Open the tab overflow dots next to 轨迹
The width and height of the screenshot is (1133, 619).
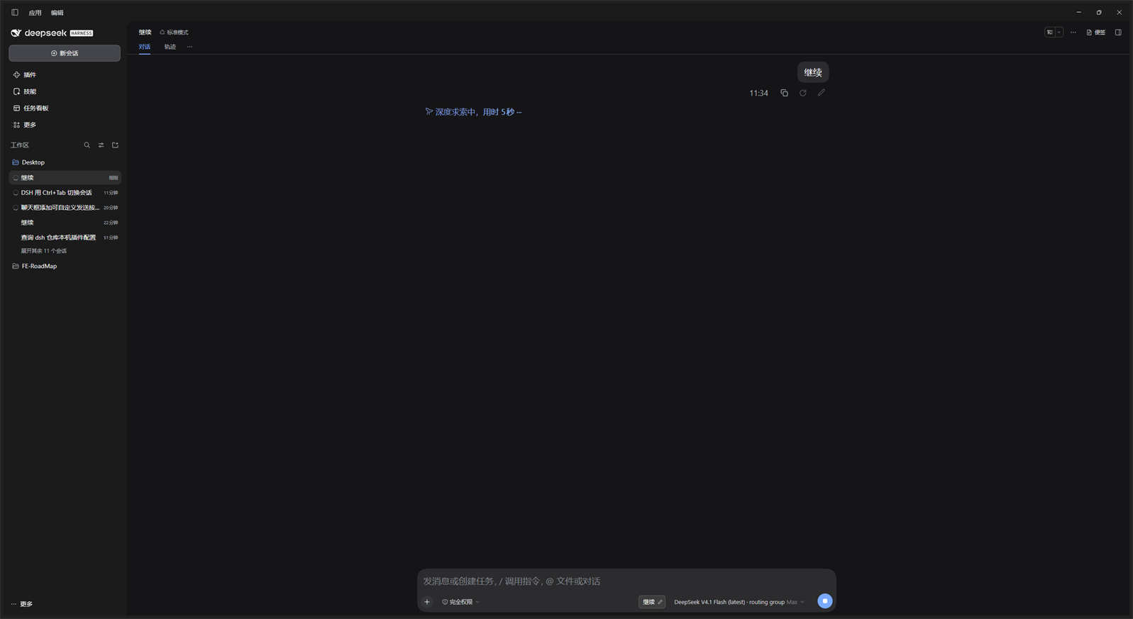tap(189, 47)
